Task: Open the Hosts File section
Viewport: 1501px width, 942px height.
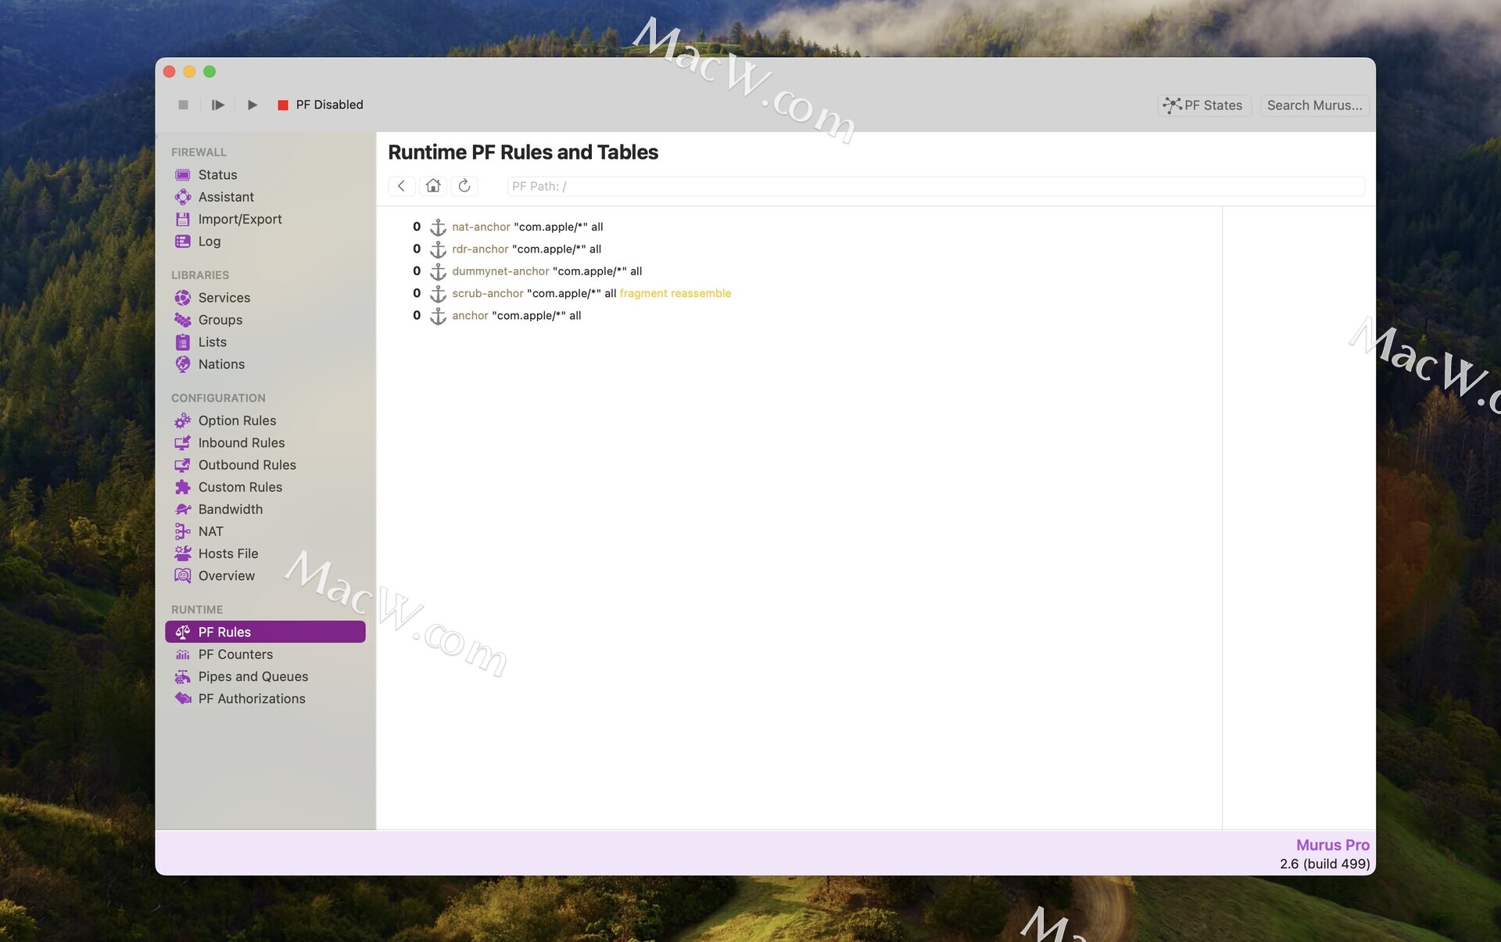Action: (227, 553)
